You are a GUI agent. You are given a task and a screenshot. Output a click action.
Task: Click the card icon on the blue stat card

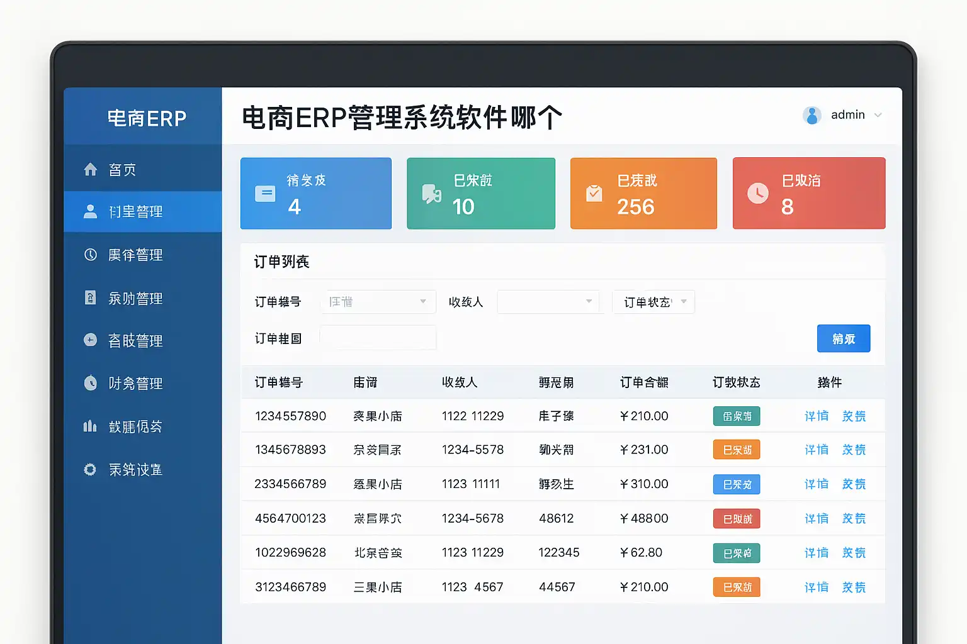[265, 194]
